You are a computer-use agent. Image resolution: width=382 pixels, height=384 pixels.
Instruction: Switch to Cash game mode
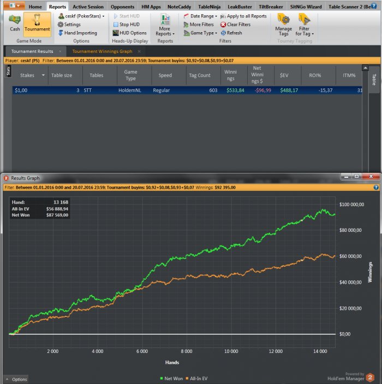[x=15, y=24]
